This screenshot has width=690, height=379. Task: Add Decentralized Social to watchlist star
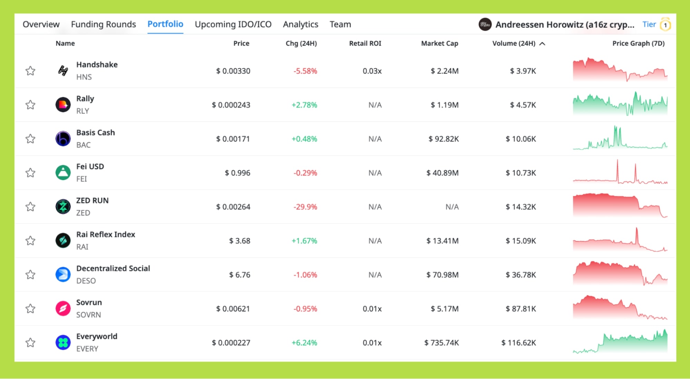30,275
